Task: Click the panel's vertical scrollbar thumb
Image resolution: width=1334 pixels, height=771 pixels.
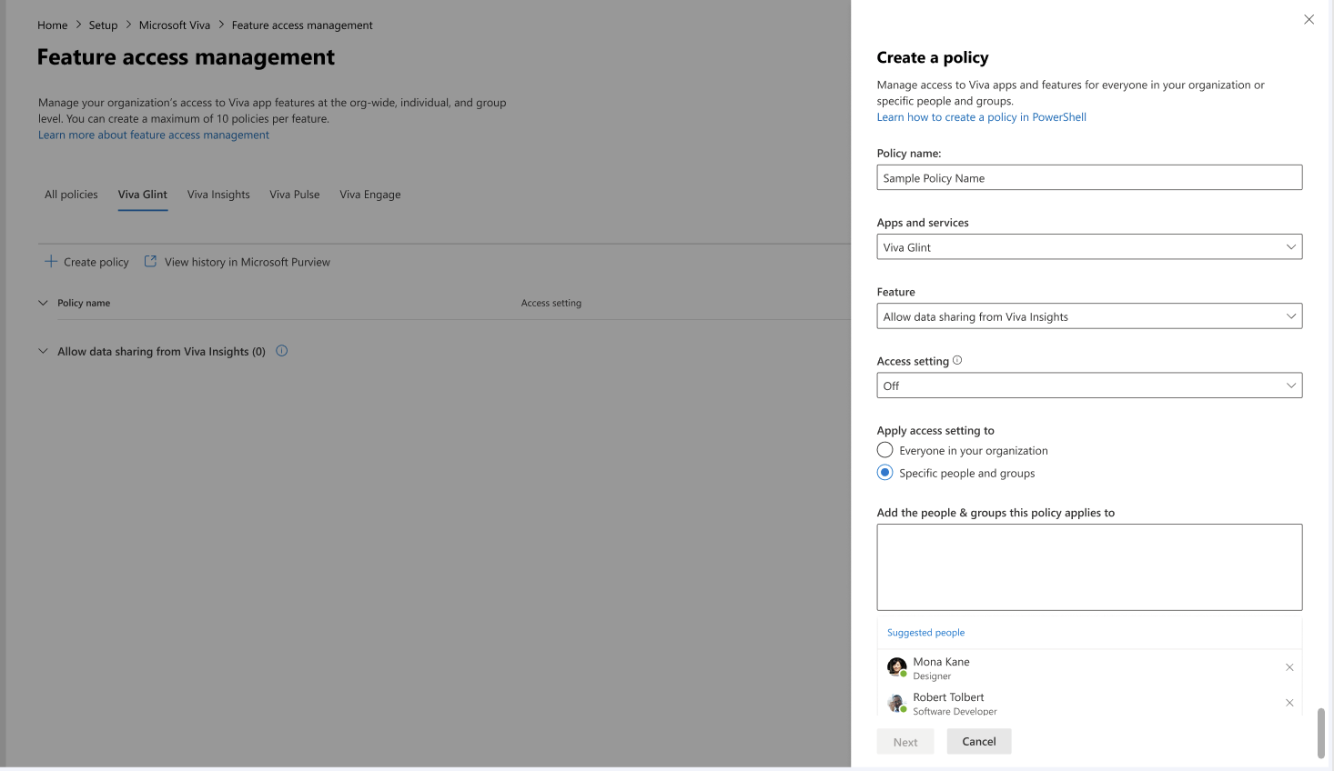Action: tap(1321, 733)
